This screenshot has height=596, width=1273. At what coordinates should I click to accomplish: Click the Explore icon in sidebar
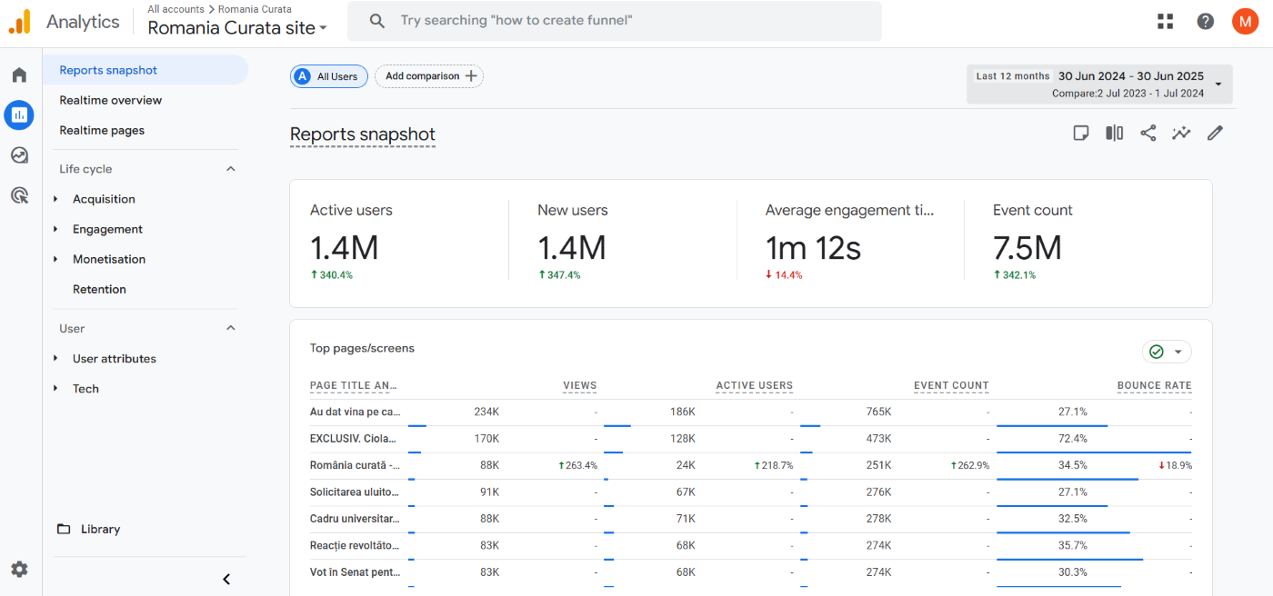pos(19,155)
